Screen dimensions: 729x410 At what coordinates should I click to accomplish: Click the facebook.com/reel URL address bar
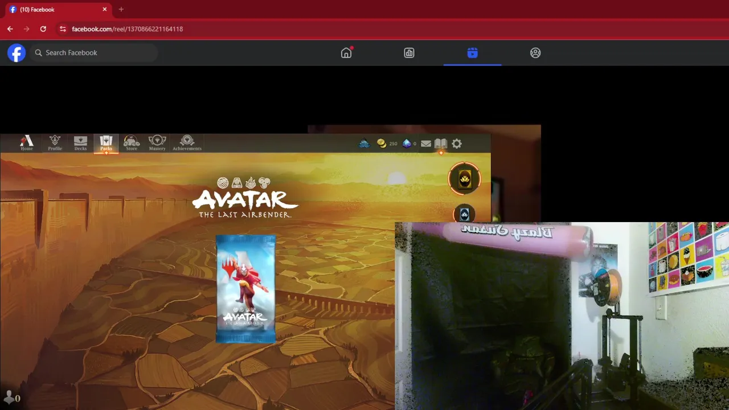click(128, 28)
